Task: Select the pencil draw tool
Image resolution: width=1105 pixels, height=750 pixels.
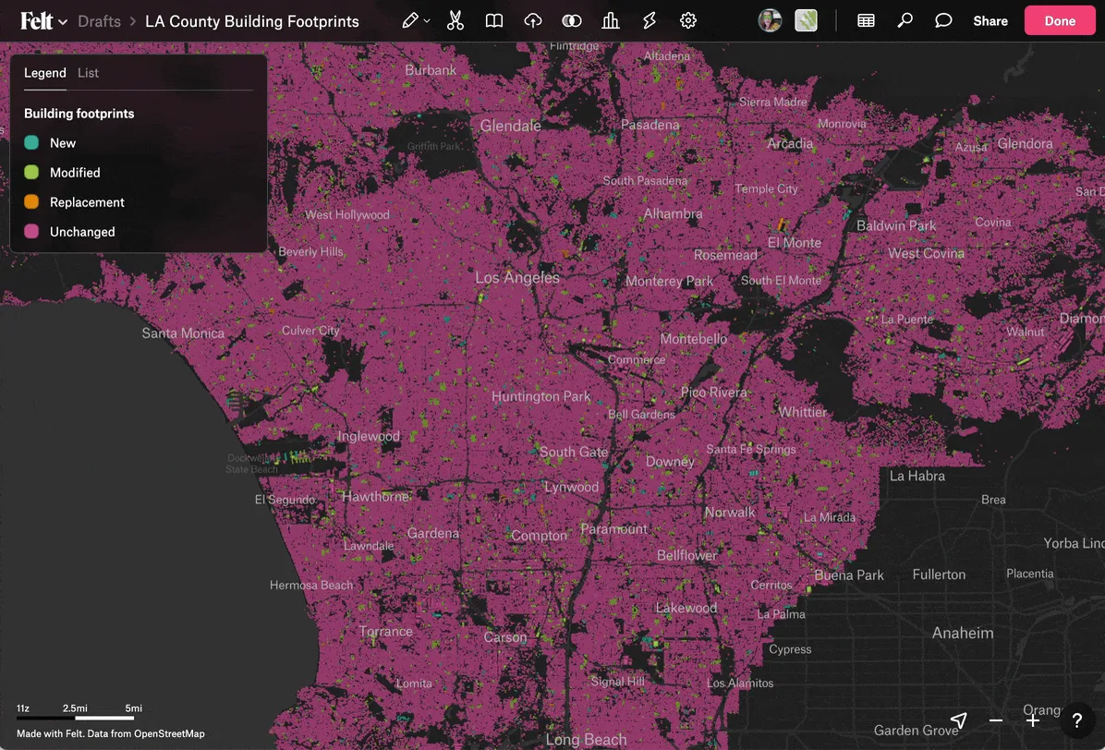Action: 409,20
